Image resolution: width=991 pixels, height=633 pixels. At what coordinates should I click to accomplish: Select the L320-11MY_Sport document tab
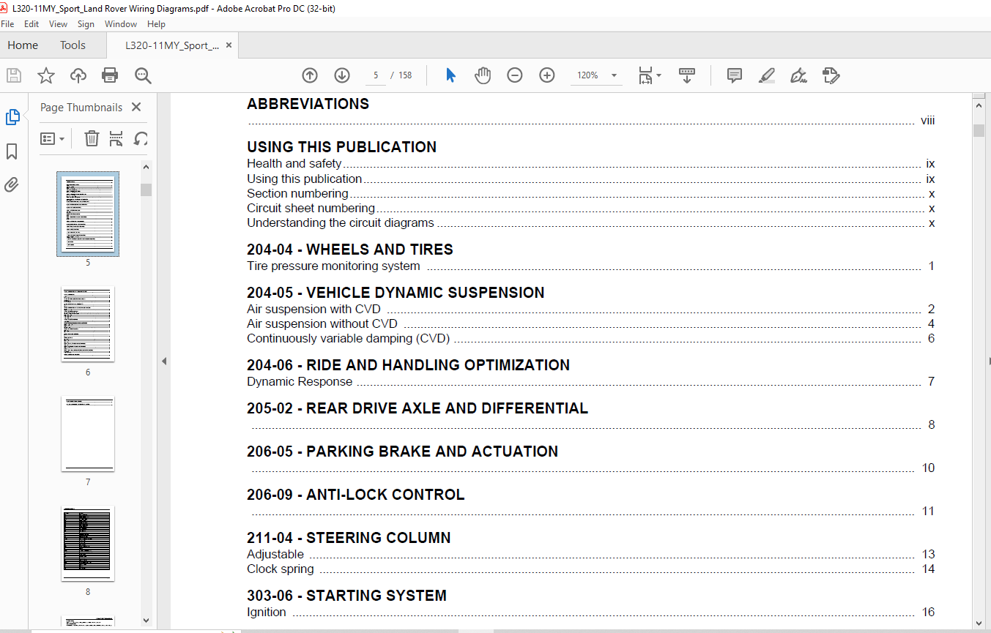click(171, 45)
